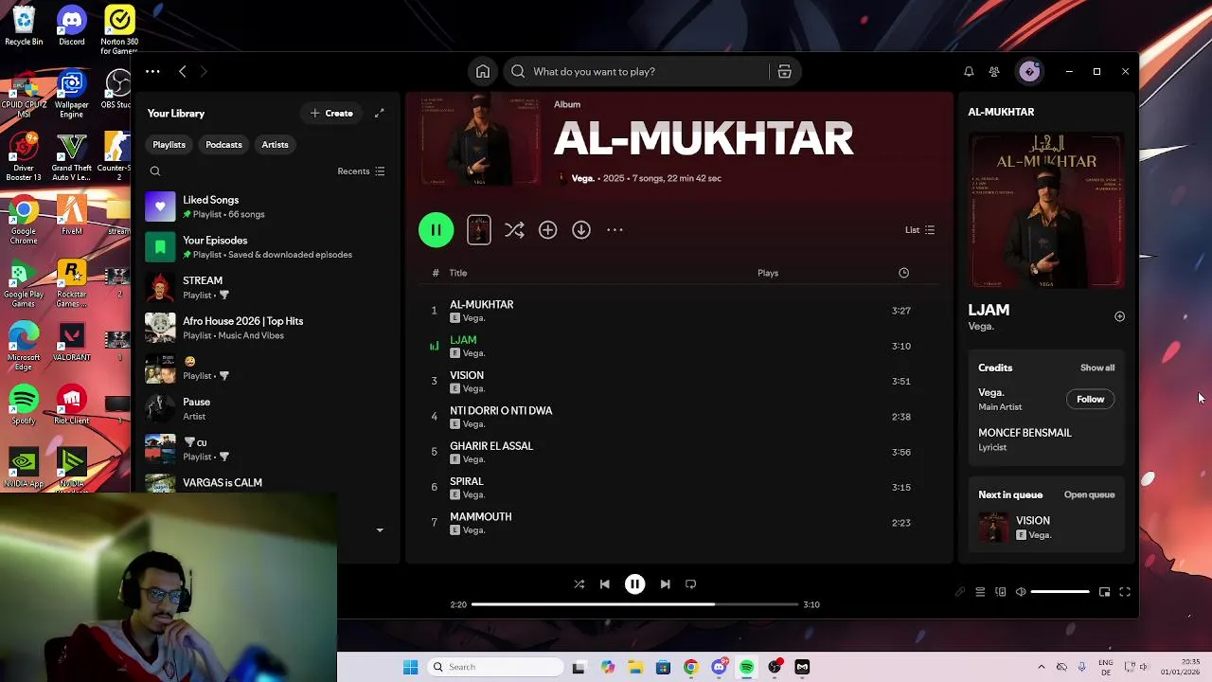1212x682 pixels.
Task: Open the Windows Start menu
Action: click(x=410, y=667)
